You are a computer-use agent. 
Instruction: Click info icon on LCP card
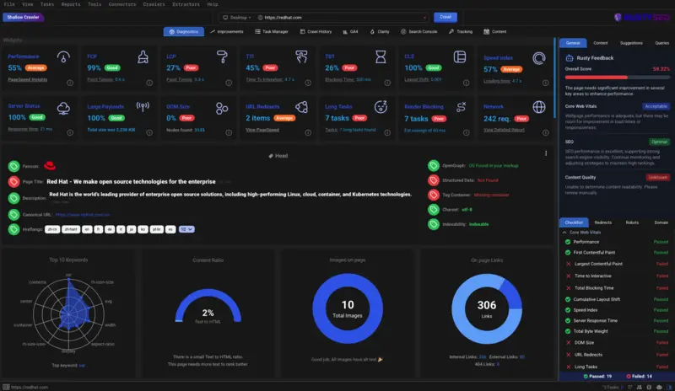(x=229, y=83)
